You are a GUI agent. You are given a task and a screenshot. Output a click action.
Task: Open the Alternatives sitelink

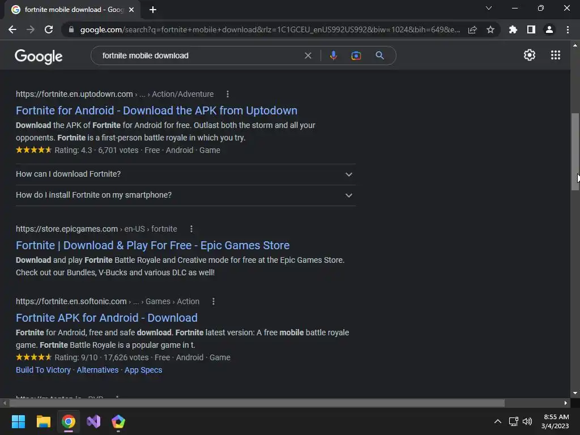(x=97, y=370)
